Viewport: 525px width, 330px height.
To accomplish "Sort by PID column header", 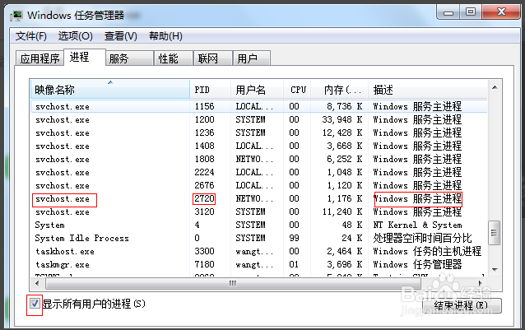I will (x=211, y=90).
